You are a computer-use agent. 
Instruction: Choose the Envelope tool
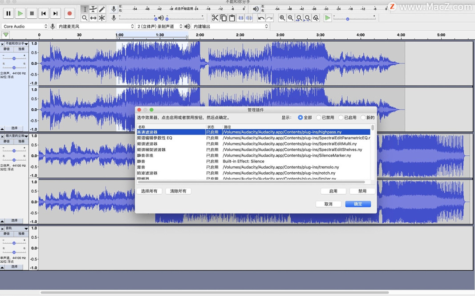[93, 9]
